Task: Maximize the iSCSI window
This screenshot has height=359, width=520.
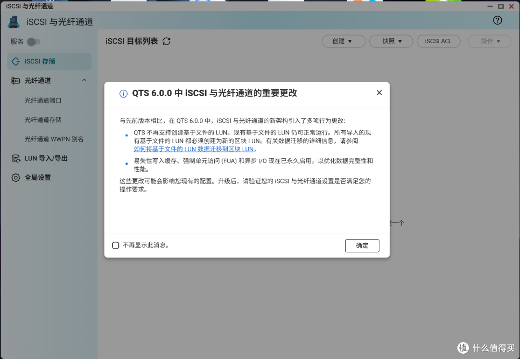Action: pyautogui.click(x=501, y=6)
